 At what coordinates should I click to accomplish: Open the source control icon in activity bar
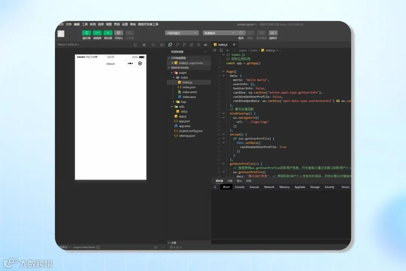(x=184, y=45)
